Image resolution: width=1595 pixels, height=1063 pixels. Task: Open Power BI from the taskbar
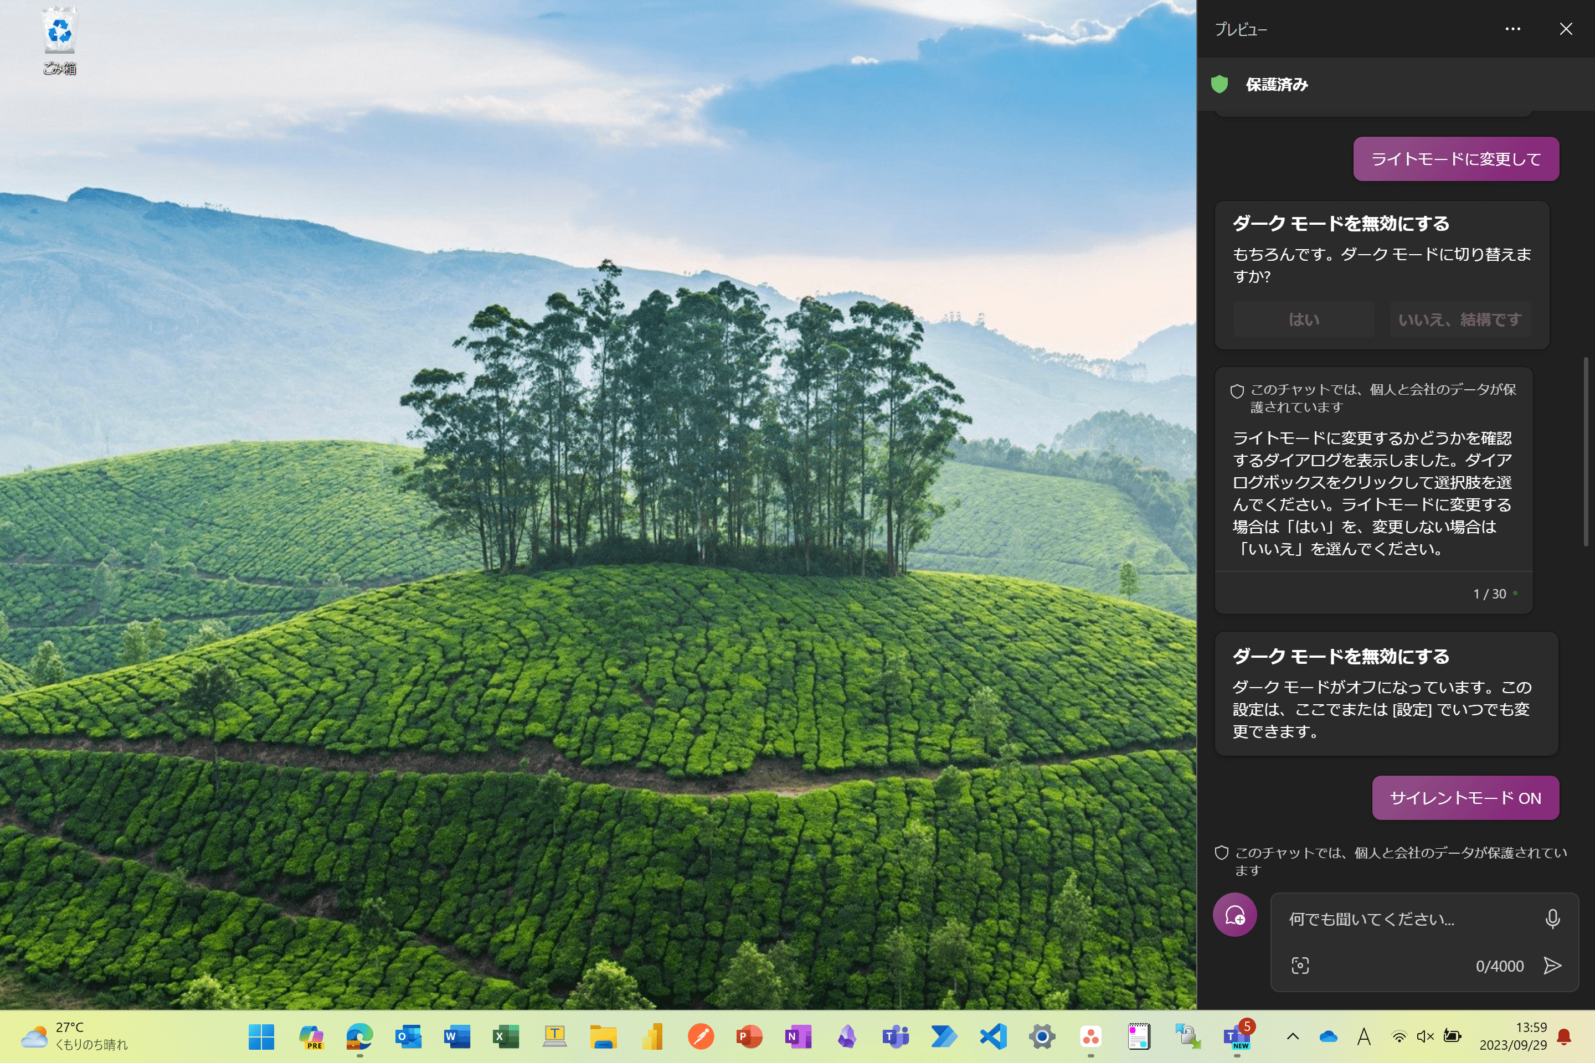[652, 1036]
